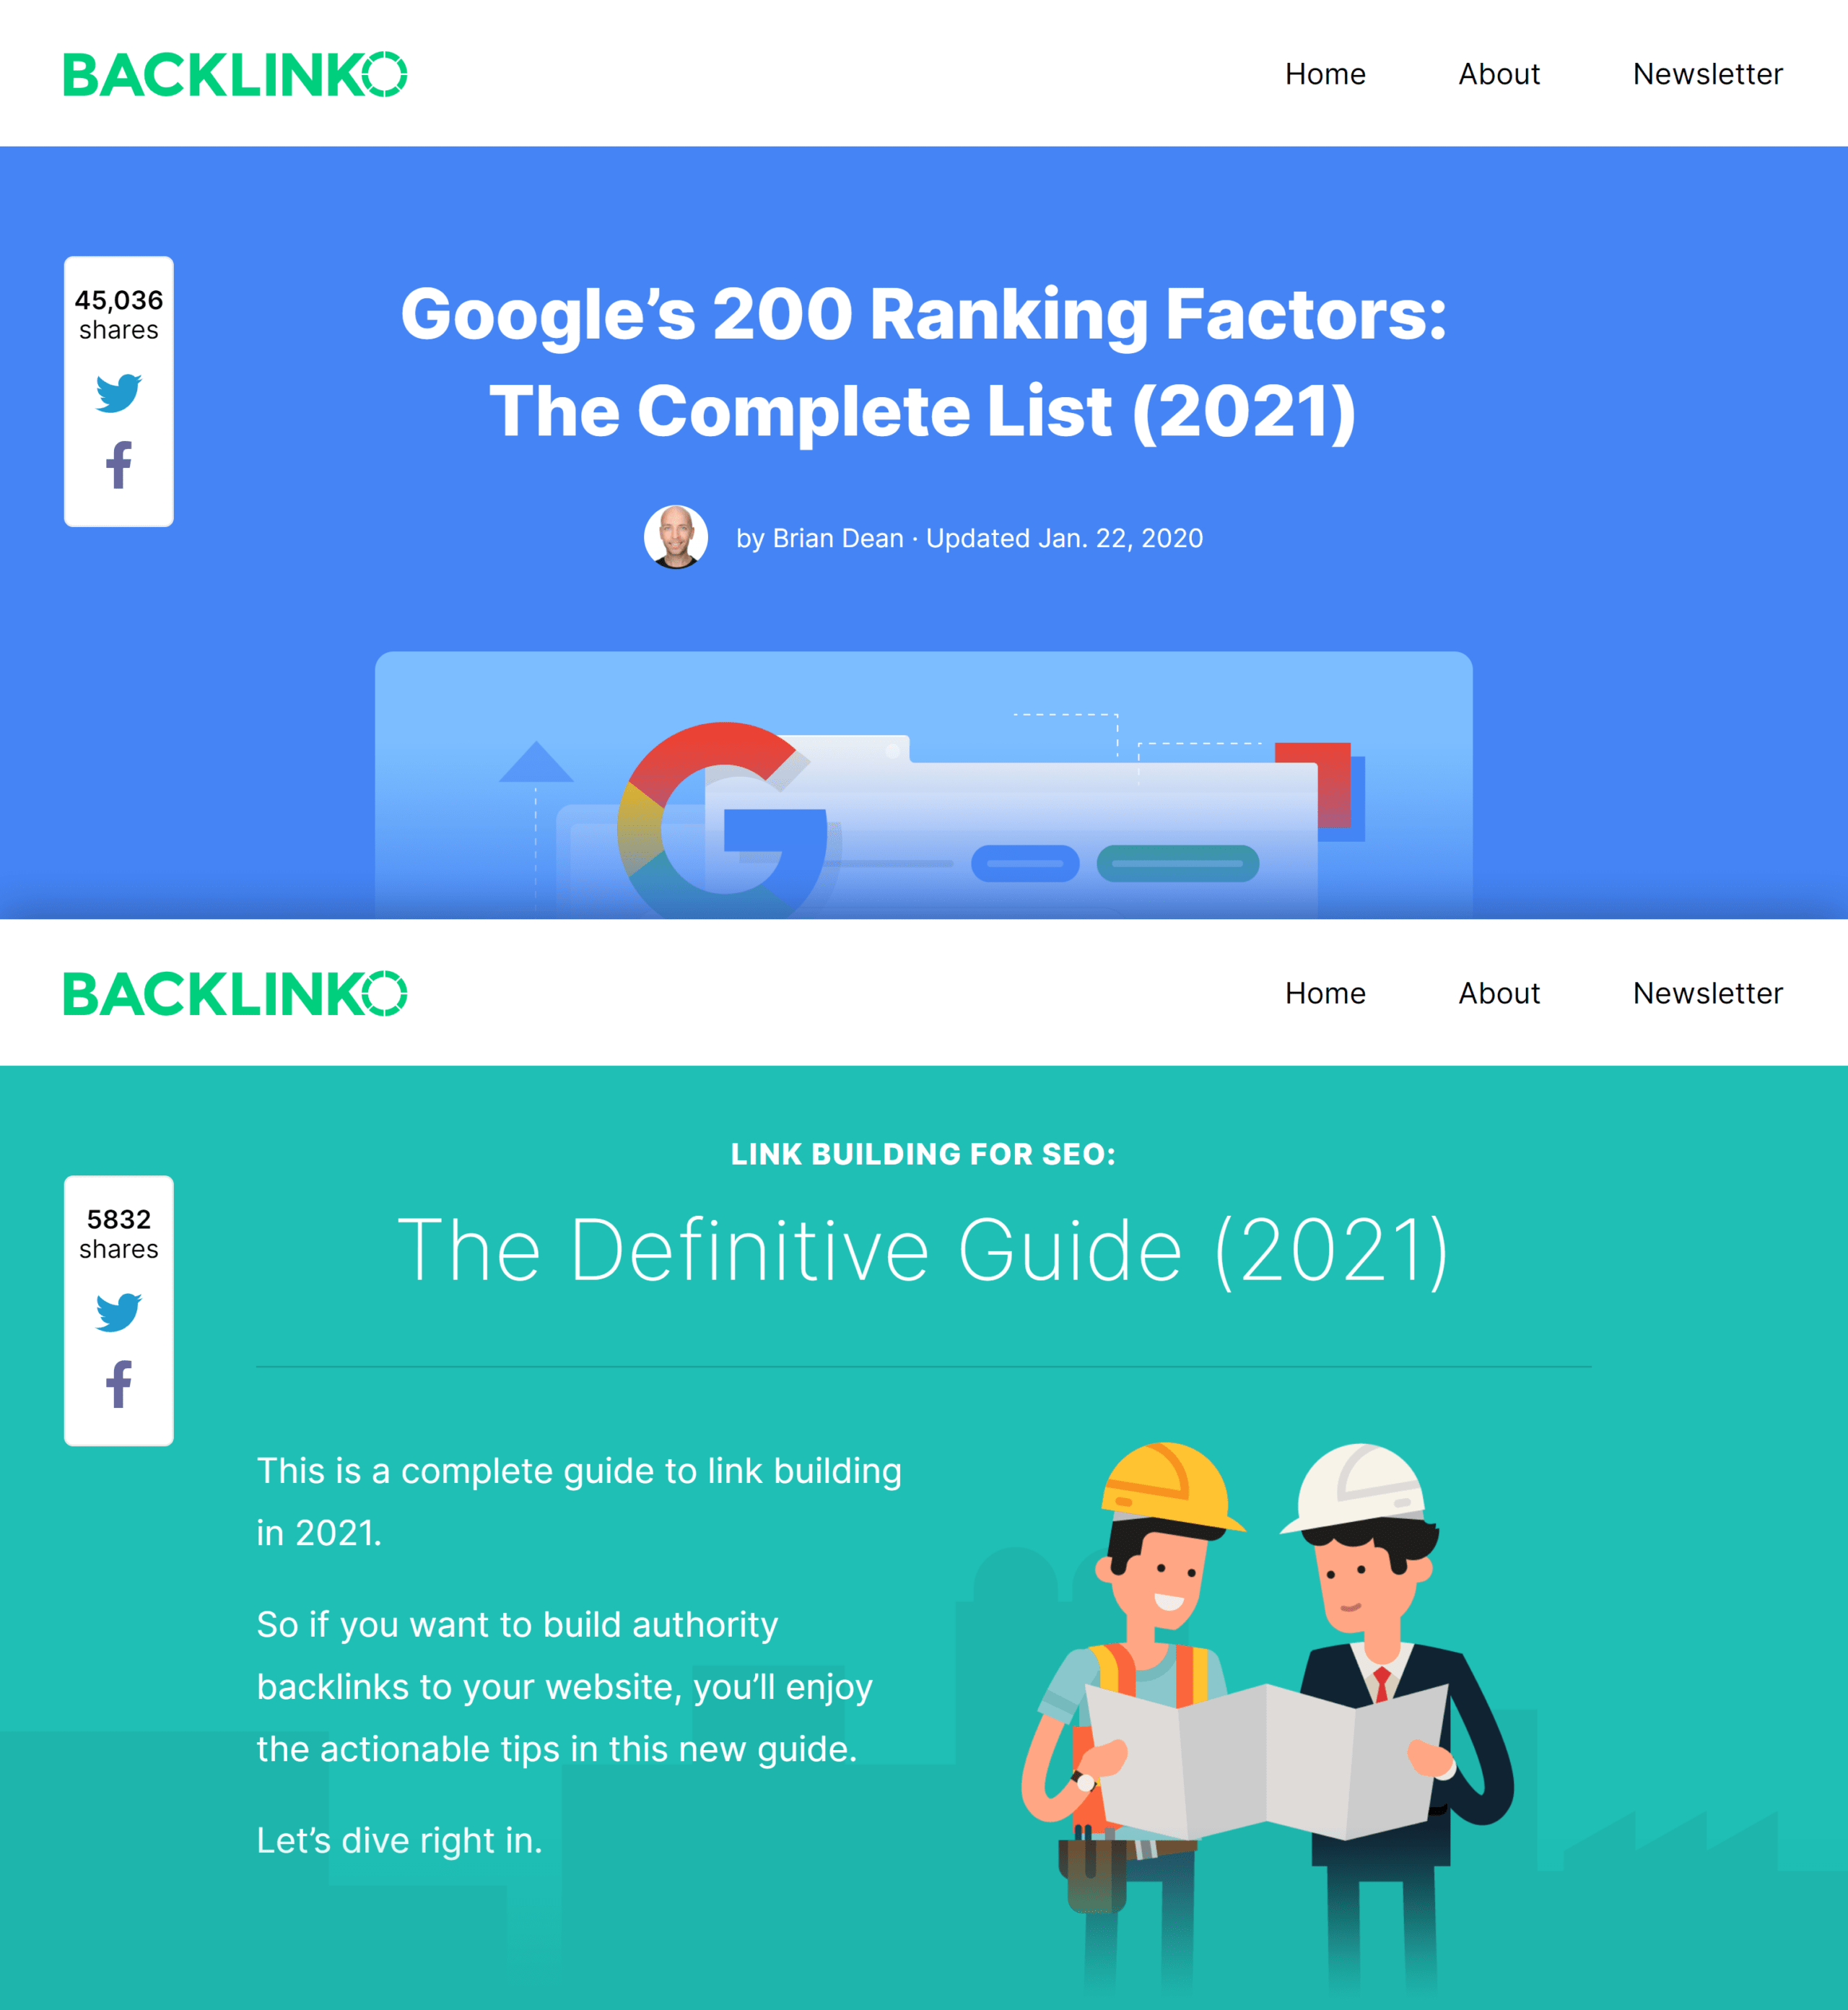Click the Backlinko logo in bottom navbar
Viewport: 1848px width, 2010px height.
[x=236, y=993]
